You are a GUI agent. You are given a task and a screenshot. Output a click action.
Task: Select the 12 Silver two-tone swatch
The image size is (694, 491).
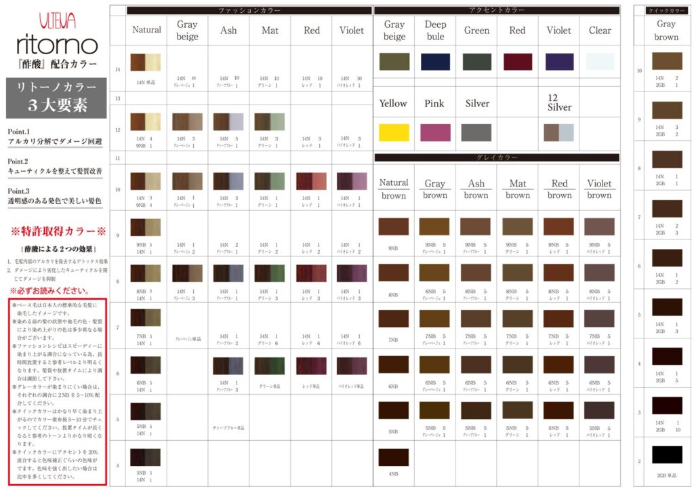558,132
